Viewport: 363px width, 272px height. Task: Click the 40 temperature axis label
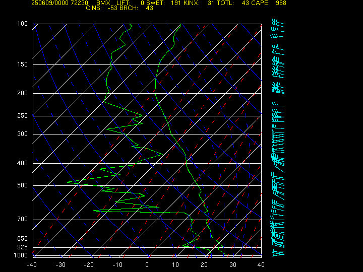(261, 265)
